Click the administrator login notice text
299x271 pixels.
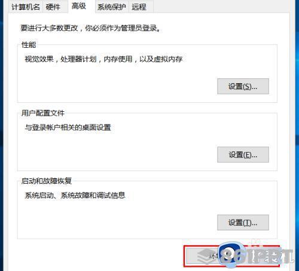pos(90,28)
